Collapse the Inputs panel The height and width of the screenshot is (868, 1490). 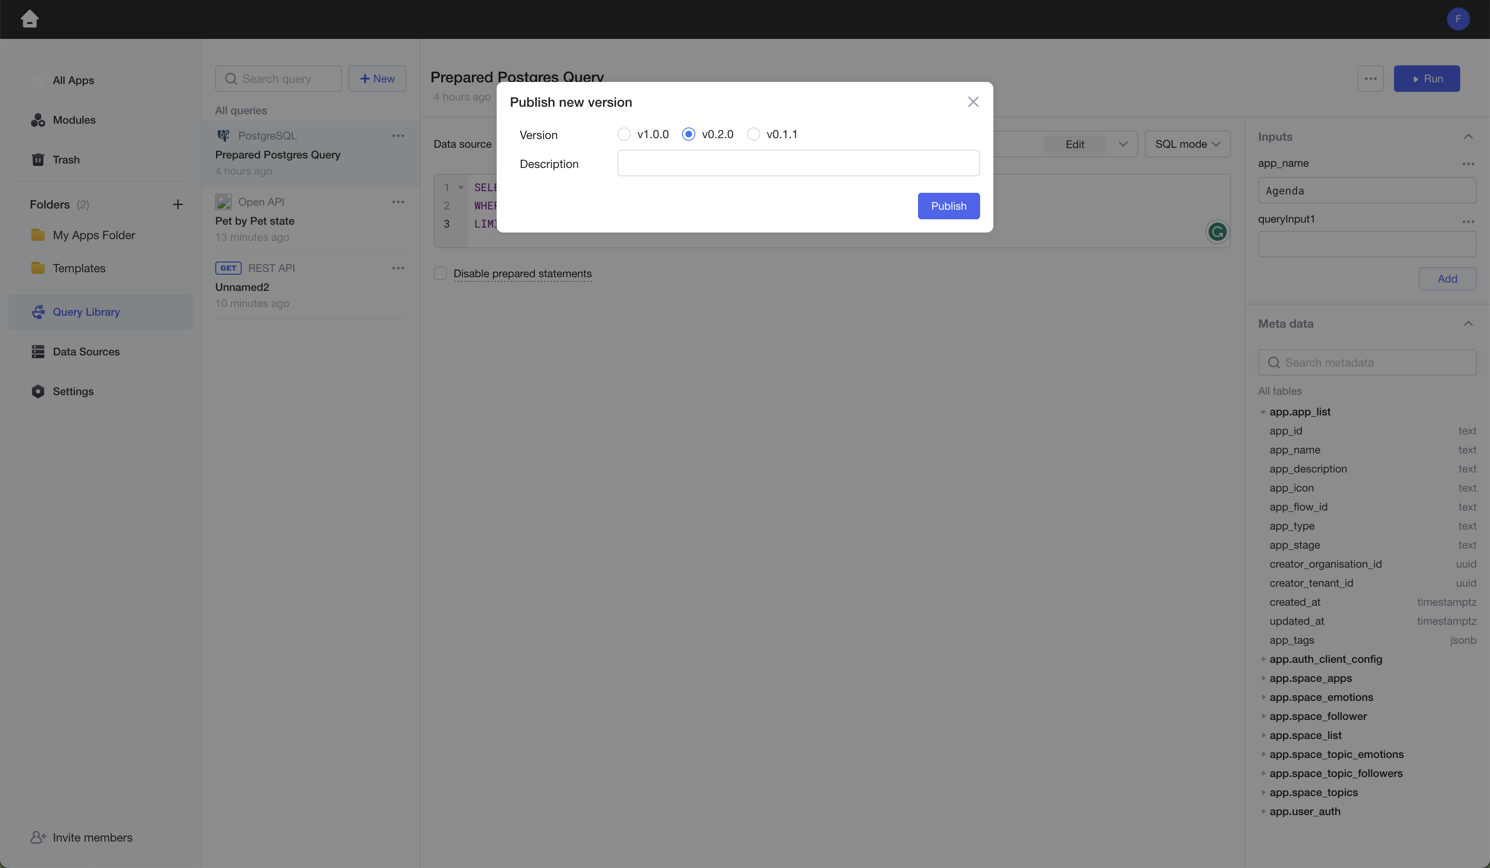(x=1468, y=137)
